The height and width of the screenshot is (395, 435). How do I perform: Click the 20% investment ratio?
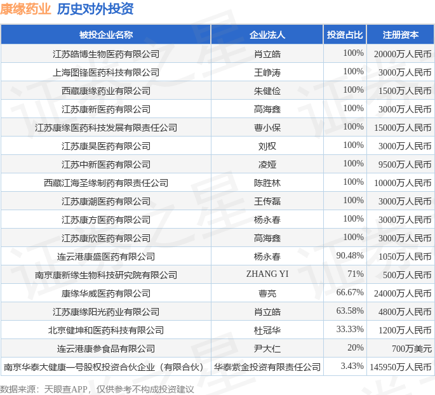coord(356,347)
